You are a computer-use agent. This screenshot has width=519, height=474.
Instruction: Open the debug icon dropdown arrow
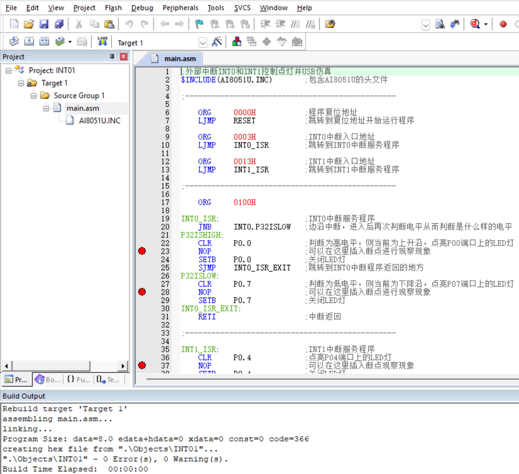(x=486, y=24)
